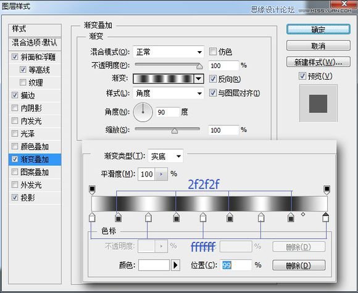Open the color stop color picker arrow
The height and width of the screenshot is (293, 358).
click(175, 265)
